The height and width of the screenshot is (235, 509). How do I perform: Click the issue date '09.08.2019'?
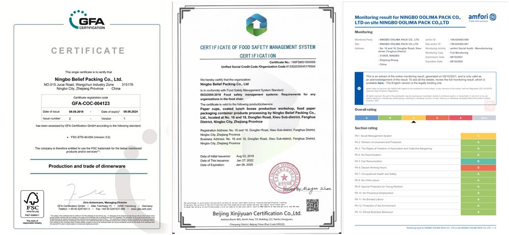76,112
